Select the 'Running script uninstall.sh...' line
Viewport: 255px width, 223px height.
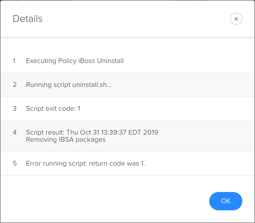69,85
